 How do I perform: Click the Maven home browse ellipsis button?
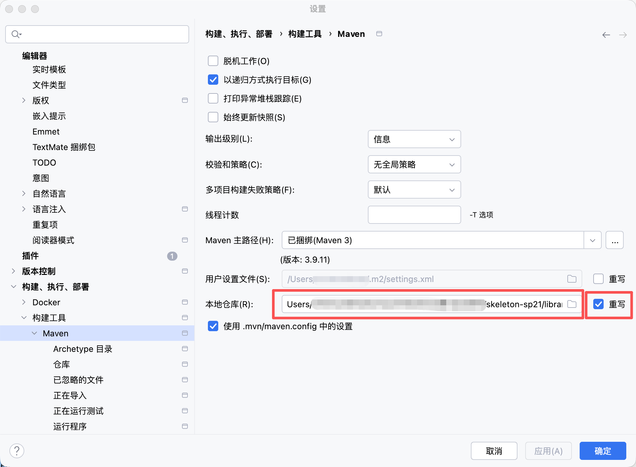pyautogui.click(x=615, y=240)
